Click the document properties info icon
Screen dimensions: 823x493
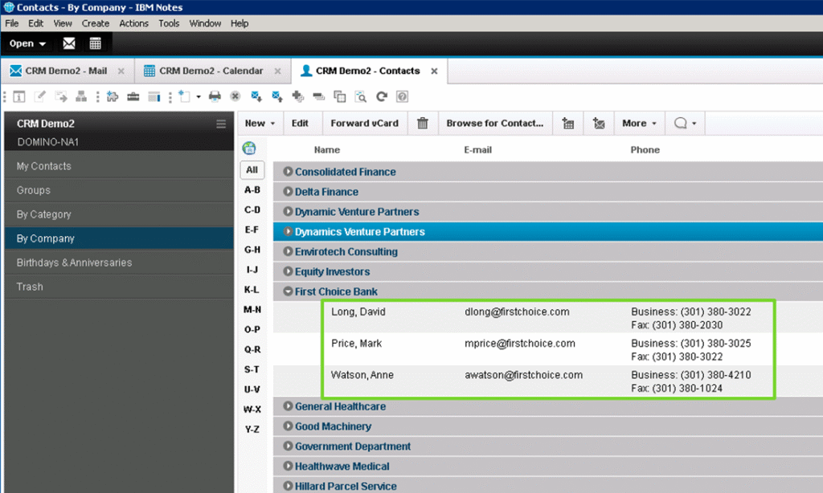click(19, 96)
